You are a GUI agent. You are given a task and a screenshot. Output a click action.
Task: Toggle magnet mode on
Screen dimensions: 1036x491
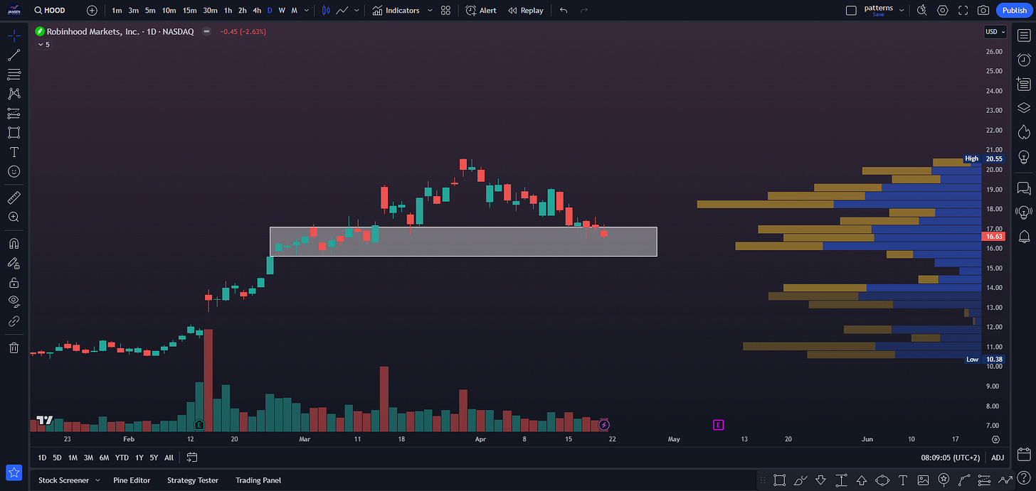[14, 243]
